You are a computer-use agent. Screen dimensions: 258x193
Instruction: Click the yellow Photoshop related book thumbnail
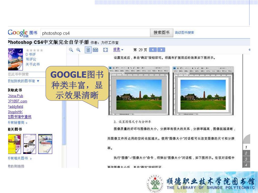(14, 144)
